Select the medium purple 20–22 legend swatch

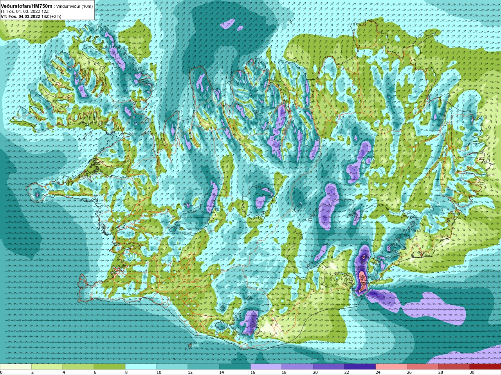329,367
